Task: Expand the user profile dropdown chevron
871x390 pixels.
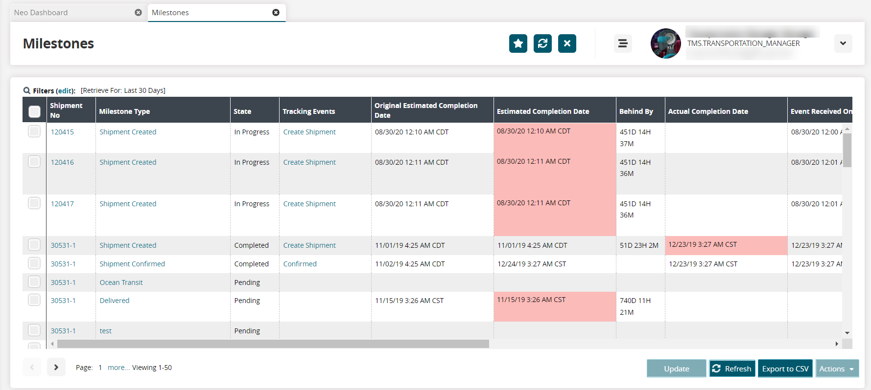Action: (x=843, y=43)
